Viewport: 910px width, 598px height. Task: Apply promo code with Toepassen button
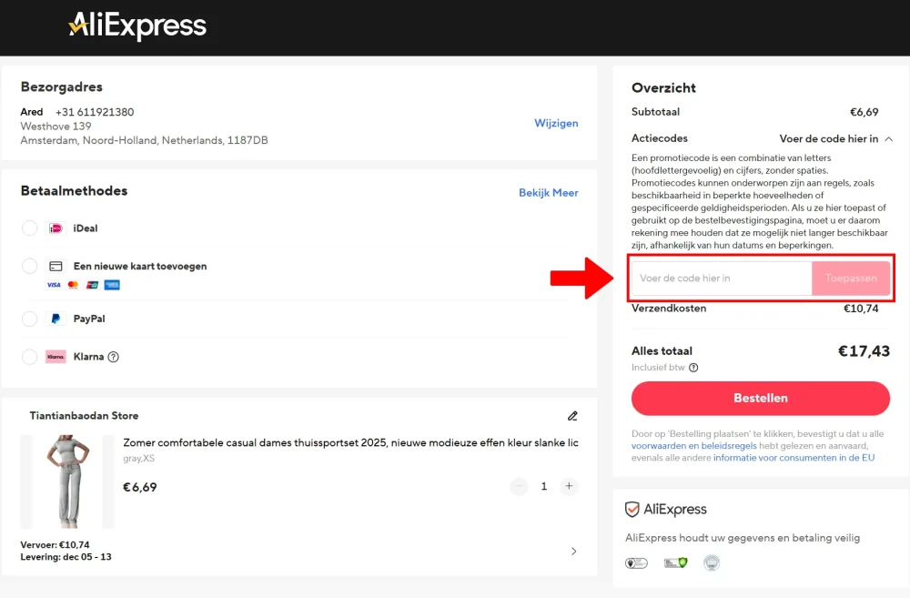[850, 279]
